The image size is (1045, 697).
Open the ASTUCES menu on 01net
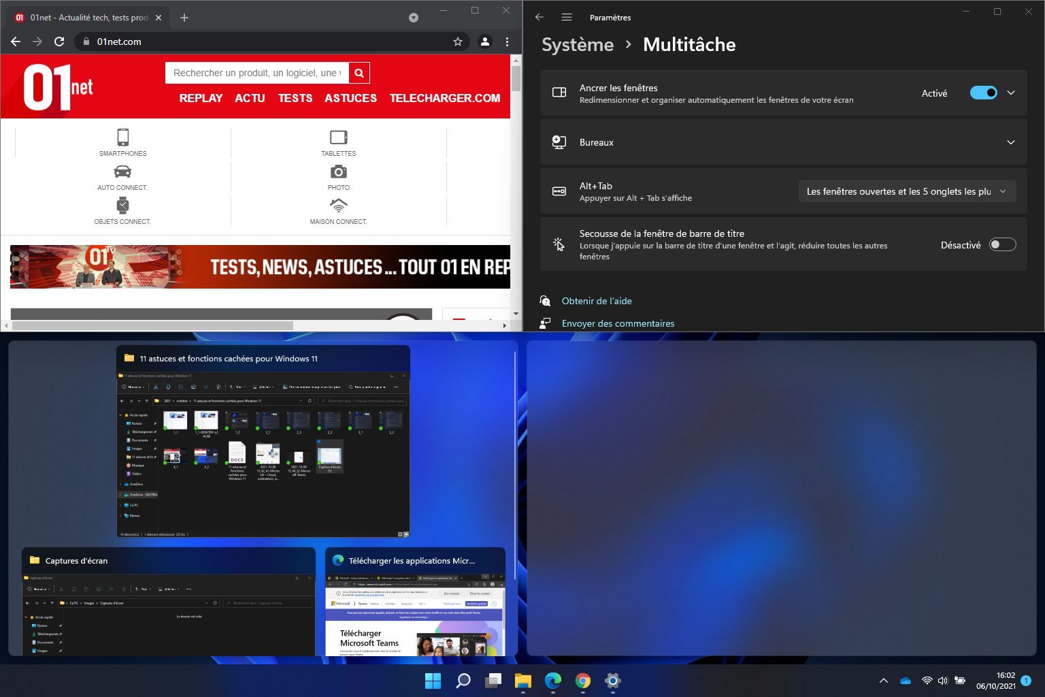click(350, 98)
